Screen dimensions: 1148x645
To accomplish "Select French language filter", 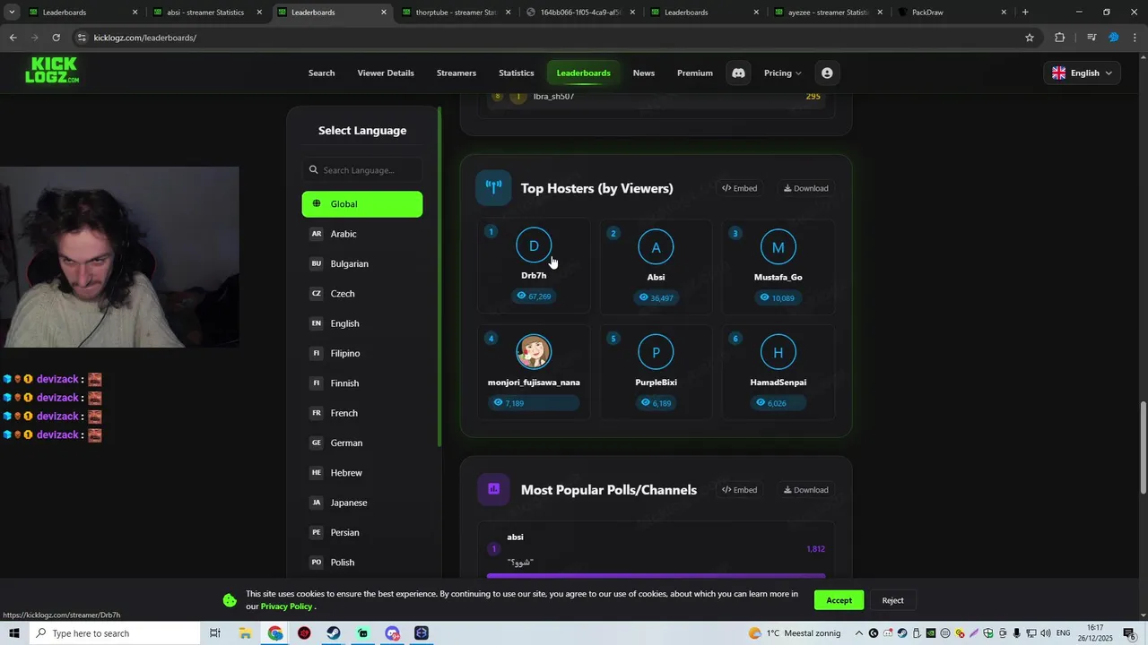I will [362, 413].
